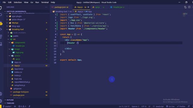
Task: Open App.css in the file tree
Action: (x=17, y=62)
